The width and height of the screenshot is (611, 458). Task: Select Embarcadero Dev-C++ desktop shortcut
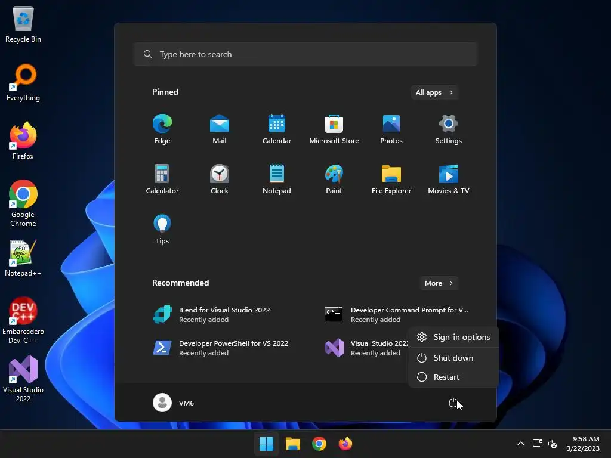pos(23,320)
